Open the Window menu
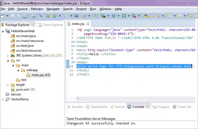This screenshot has height=129, width=198. click(105, 9)
